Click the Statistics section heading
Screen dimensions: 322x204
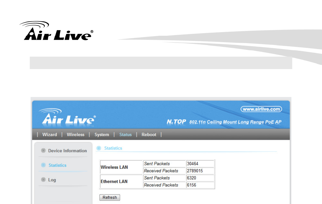coord(113,148)
